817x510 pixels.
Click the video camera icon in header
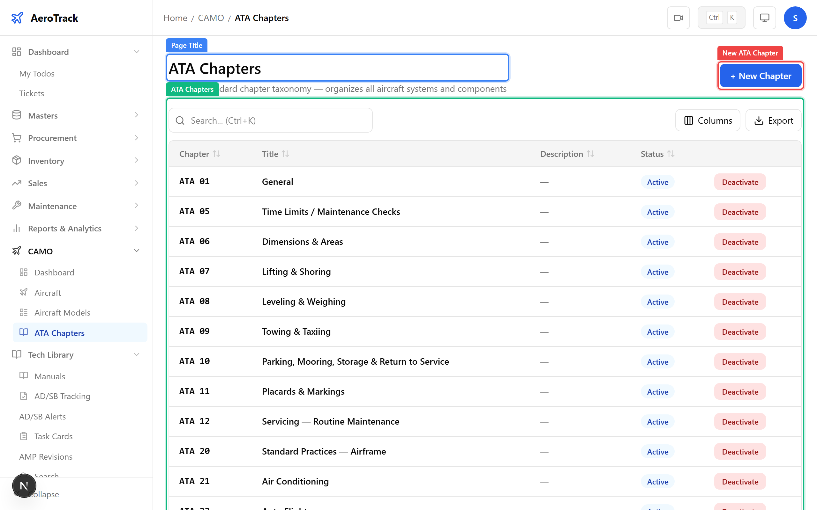pos(678,18)
